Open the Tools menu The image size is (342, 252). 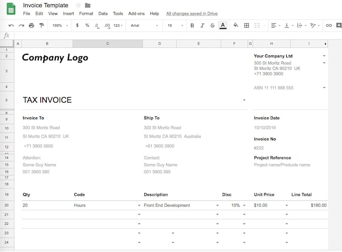click(118, 14)
